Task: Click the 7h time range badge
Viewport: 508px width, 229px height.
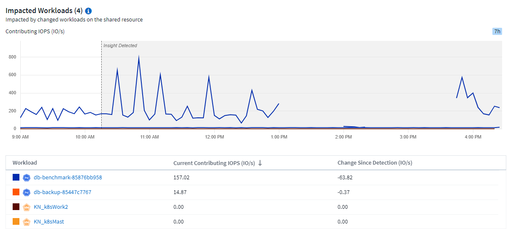Action: [x=497, y=31]
